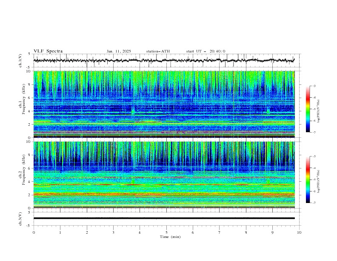Click the date 'Jan. 11, 2025'

pos(119,51)
